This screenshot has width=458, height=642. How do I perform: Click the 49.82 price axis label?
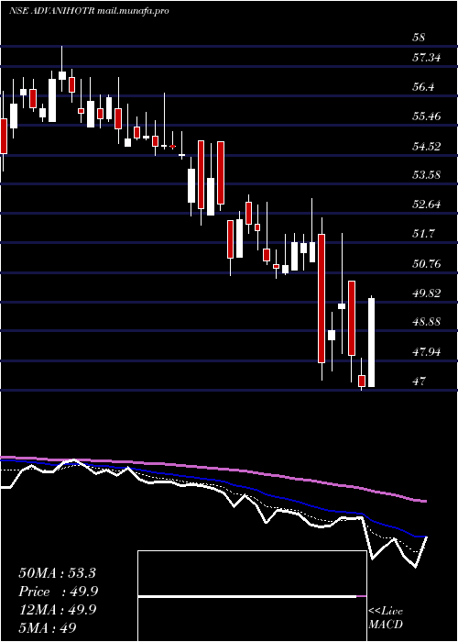[427, 293]
